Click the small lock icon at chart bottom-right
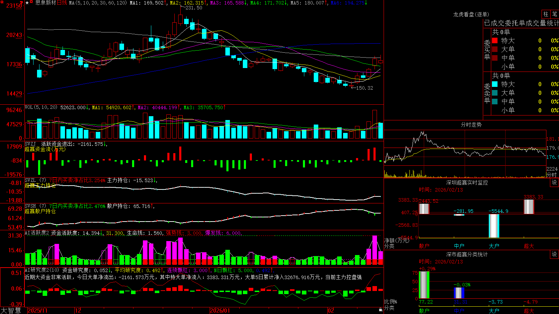 coord(381,309)
